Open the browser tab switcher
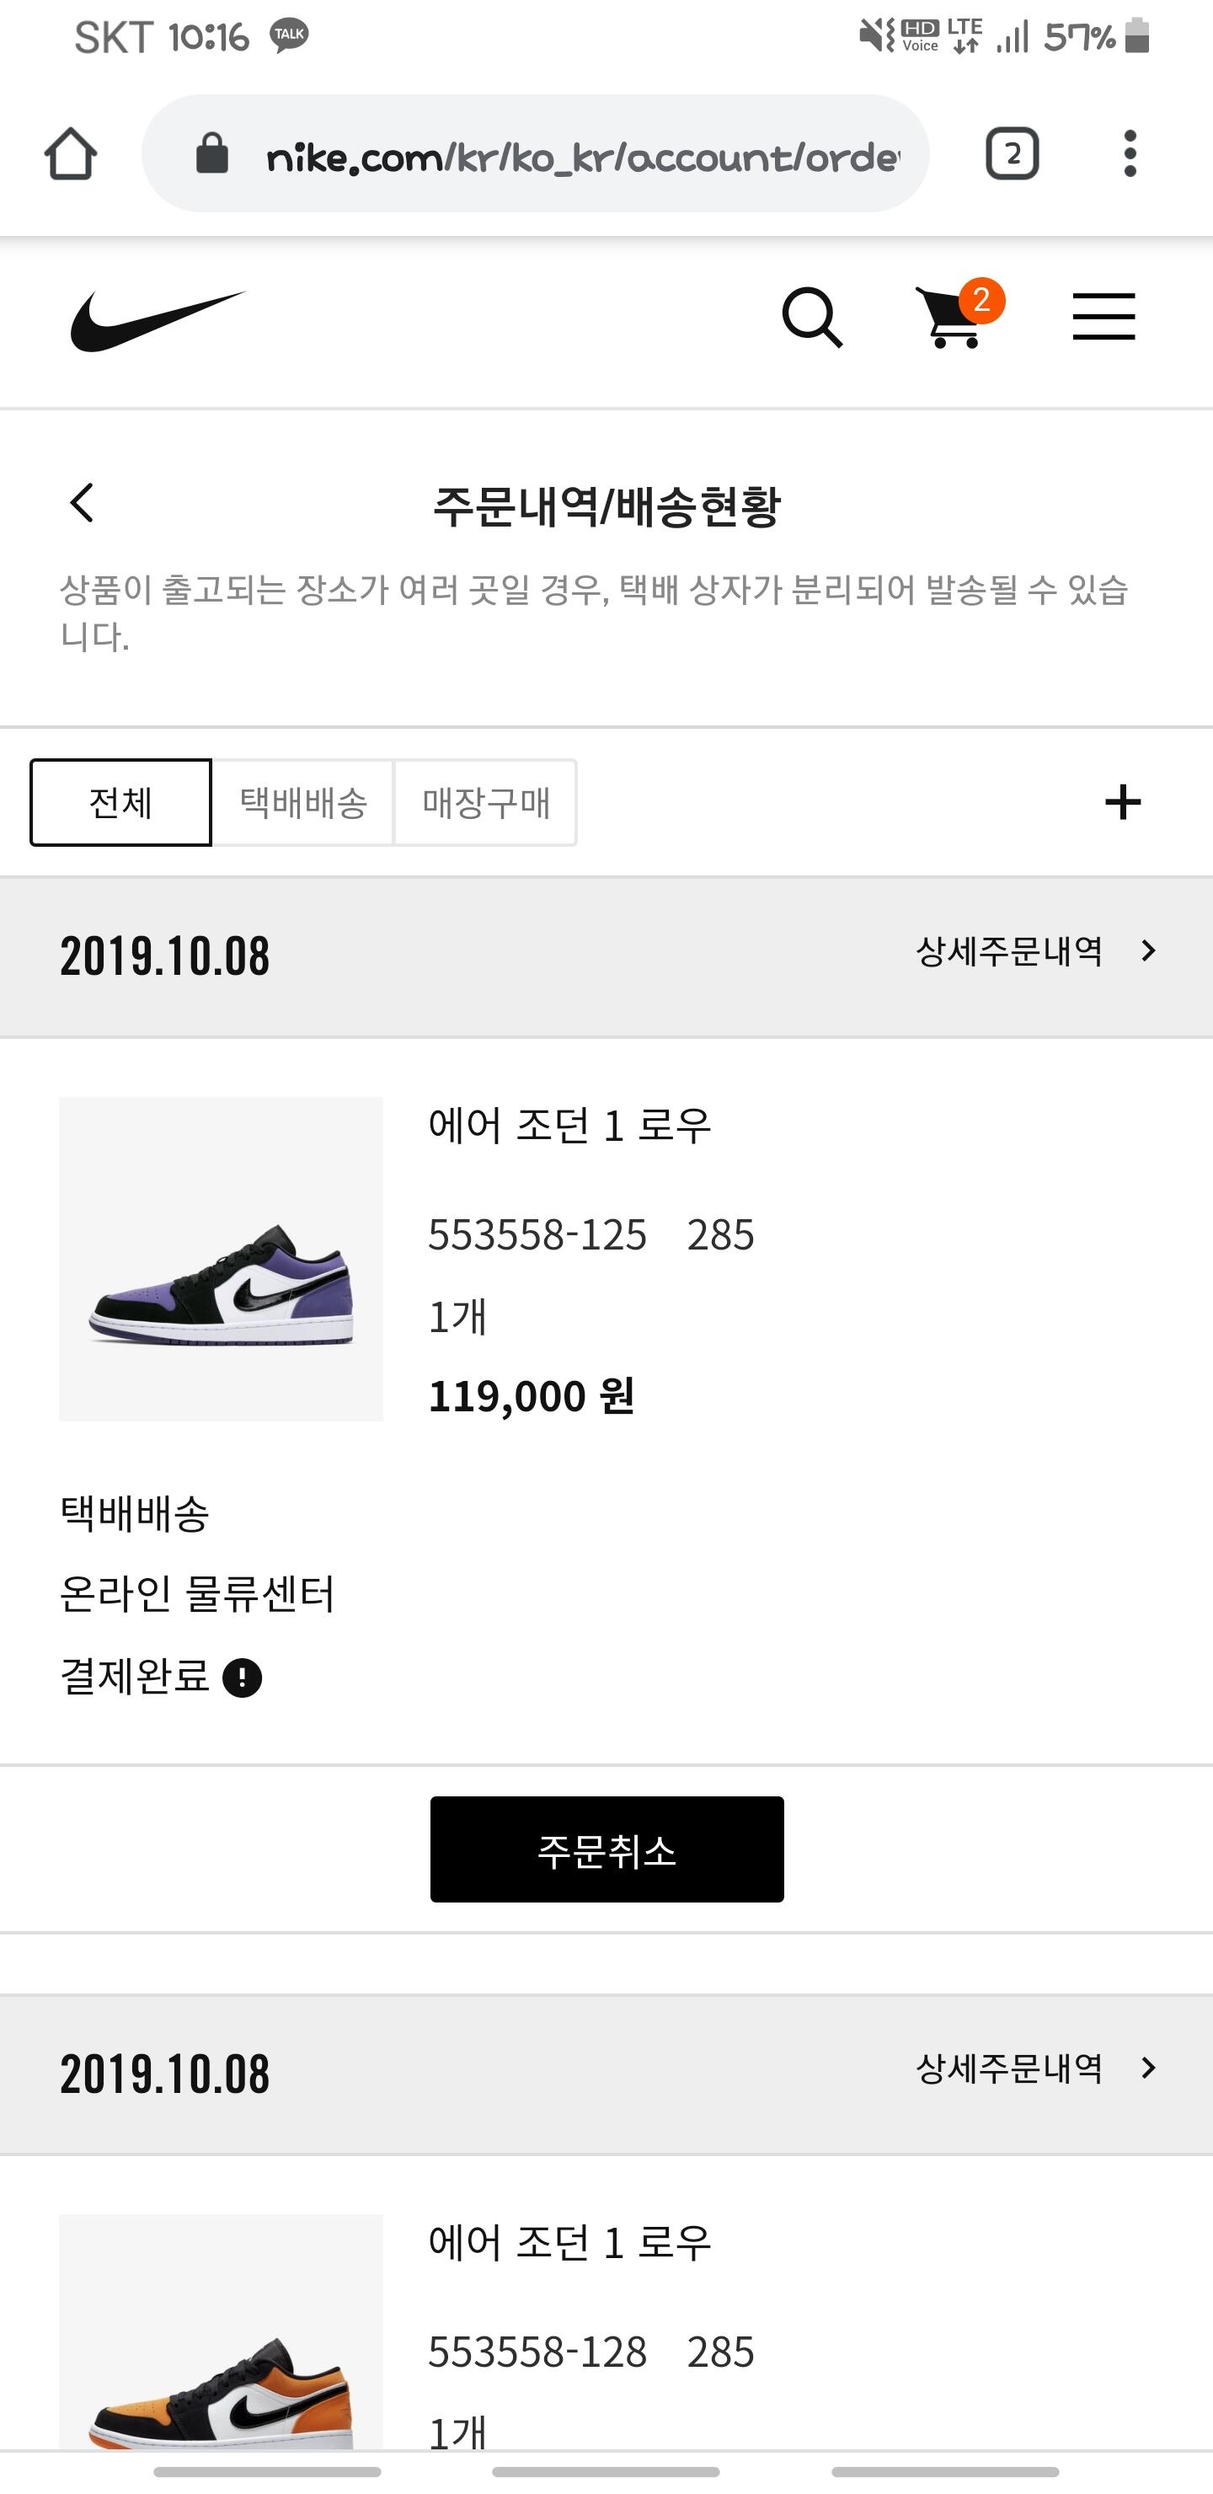 coord(1012,154)
